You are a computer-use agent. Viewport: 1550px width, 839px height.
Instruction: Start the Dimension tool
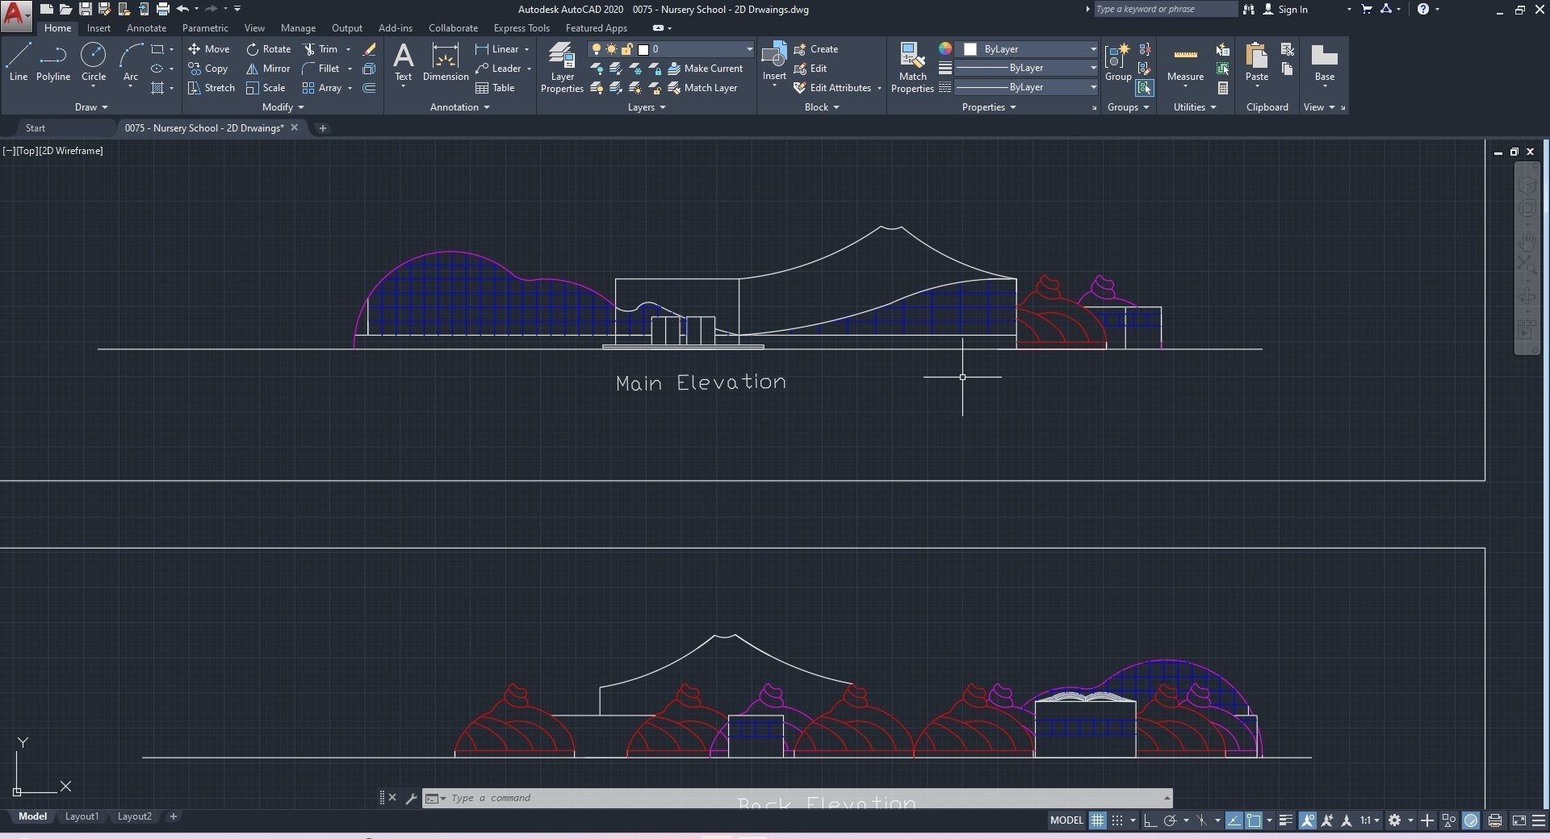click(446, 62)
